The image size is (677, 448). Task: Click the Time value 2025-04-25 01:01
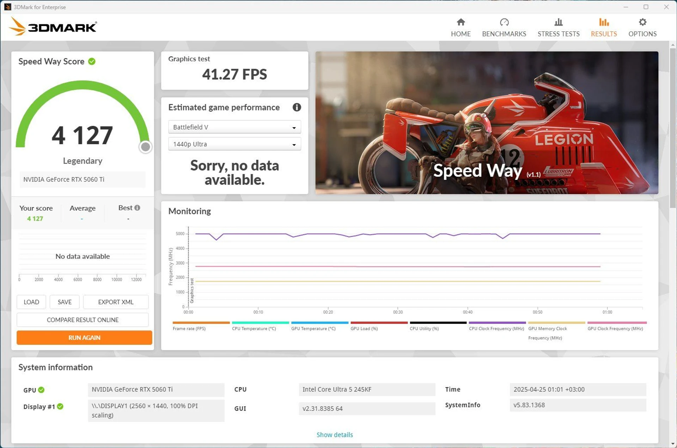click(578, 389)
